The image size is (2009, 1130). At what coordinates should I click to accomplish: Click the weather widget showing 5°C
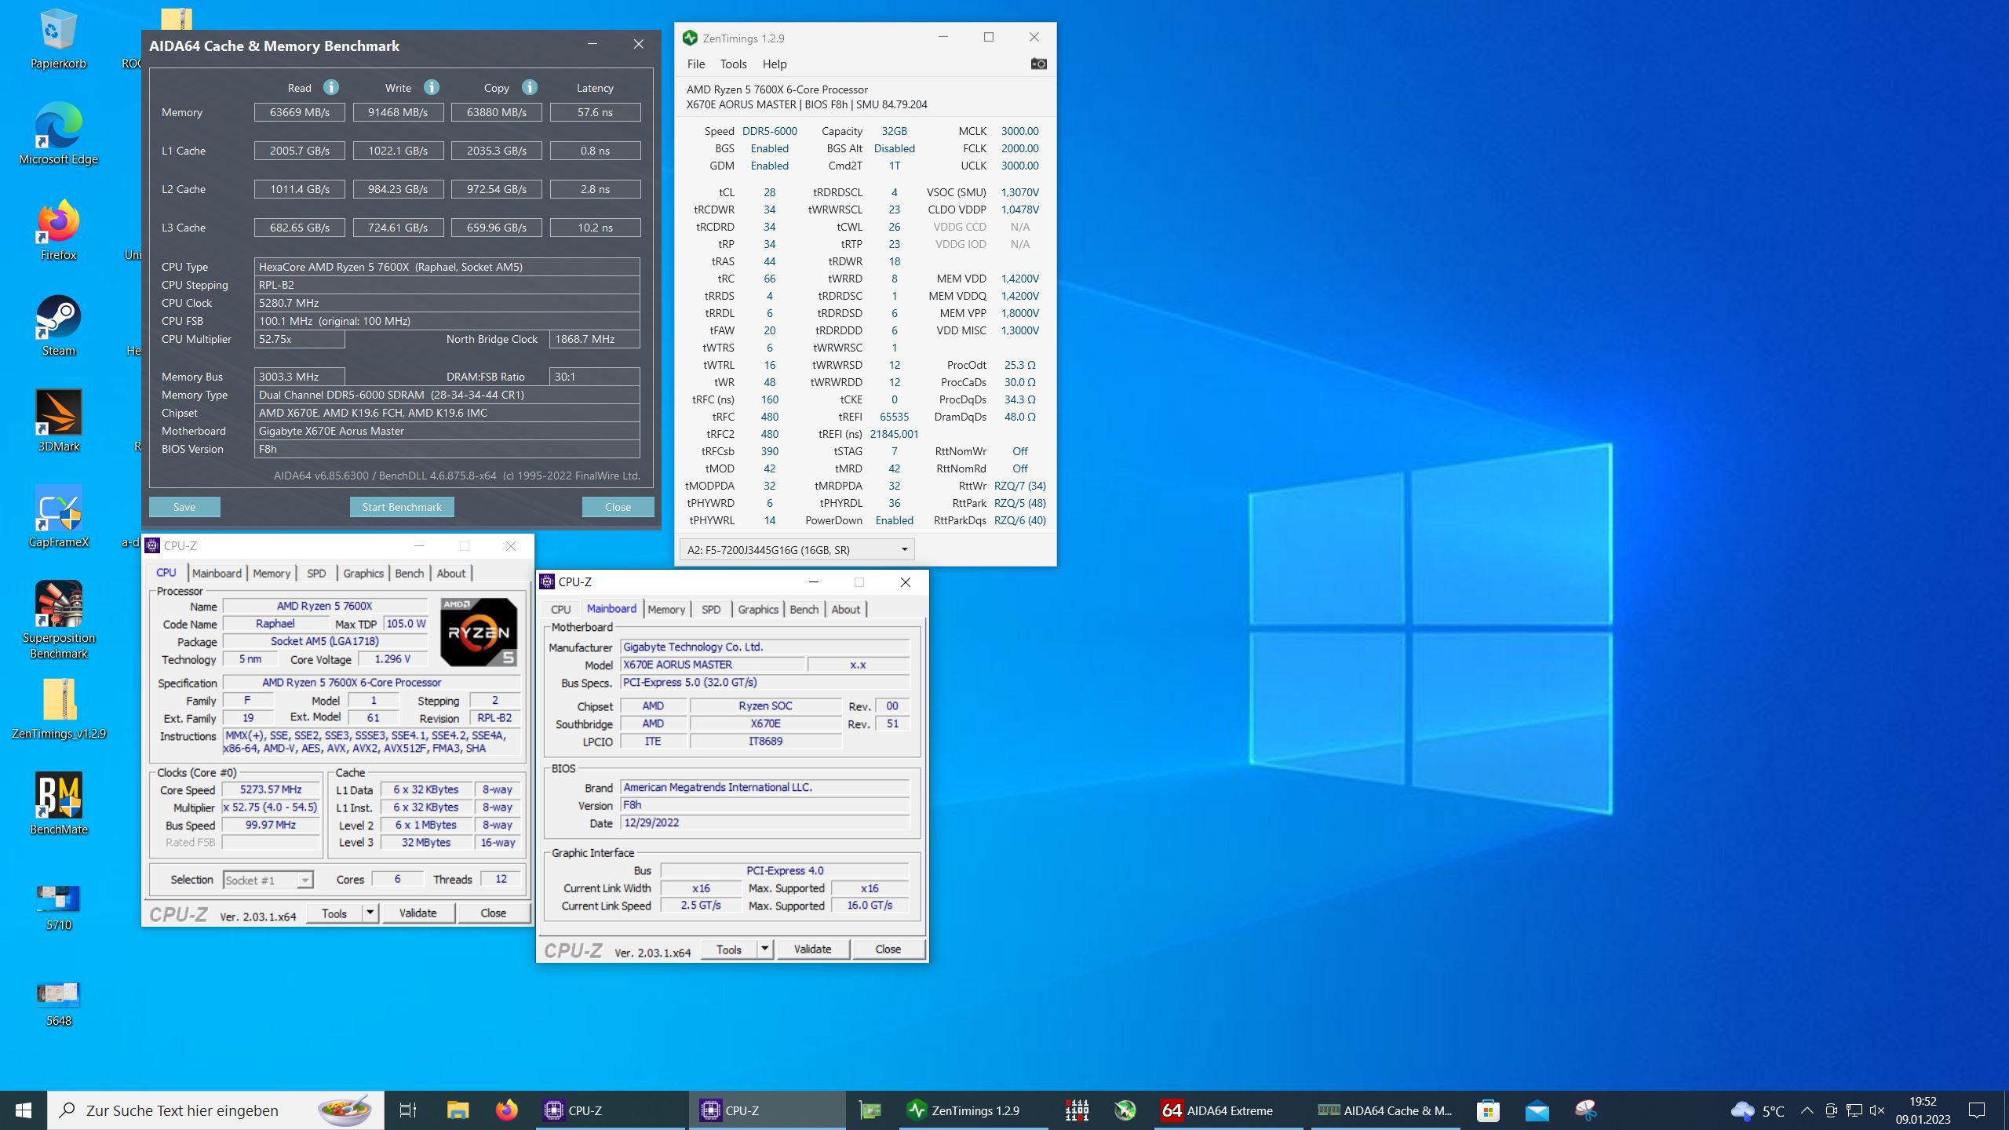[1758, 1110]
